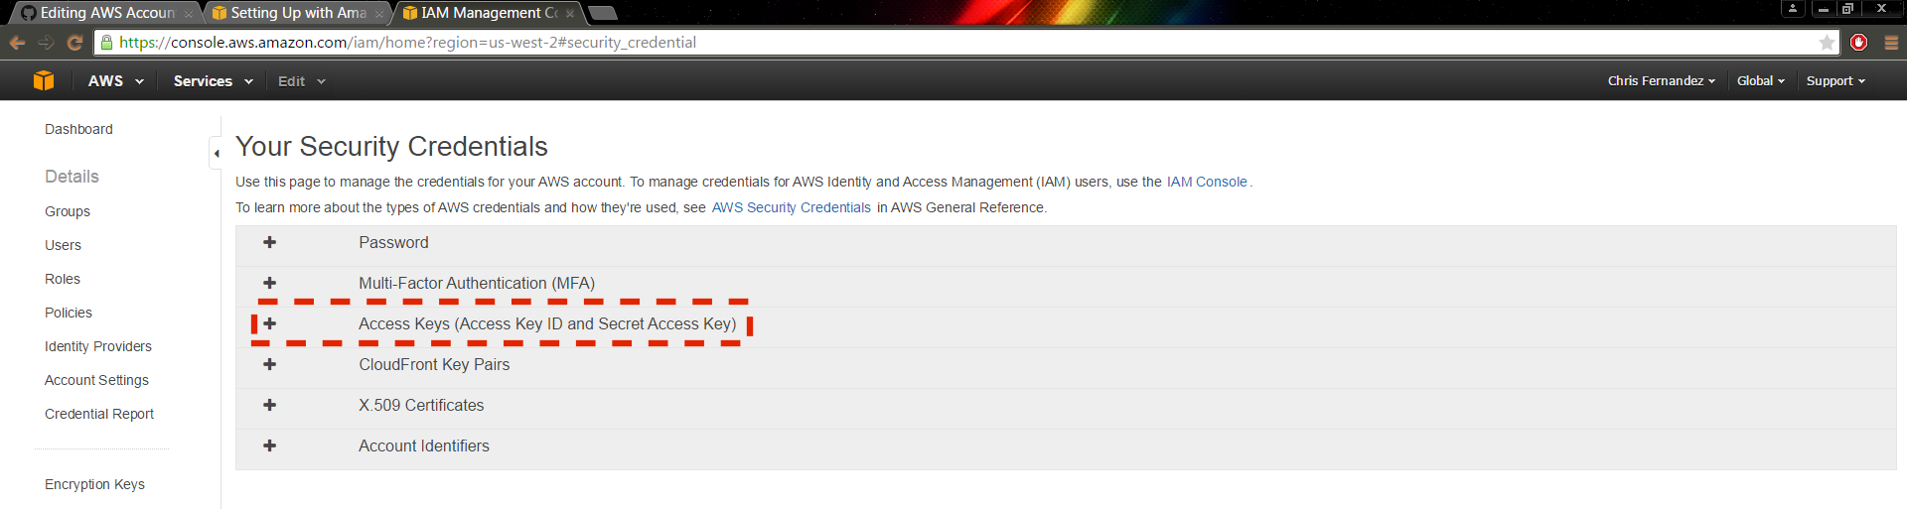The image size is (1907, 509).
Task: Open Users in the sidebar
Action: pos(63,246)
